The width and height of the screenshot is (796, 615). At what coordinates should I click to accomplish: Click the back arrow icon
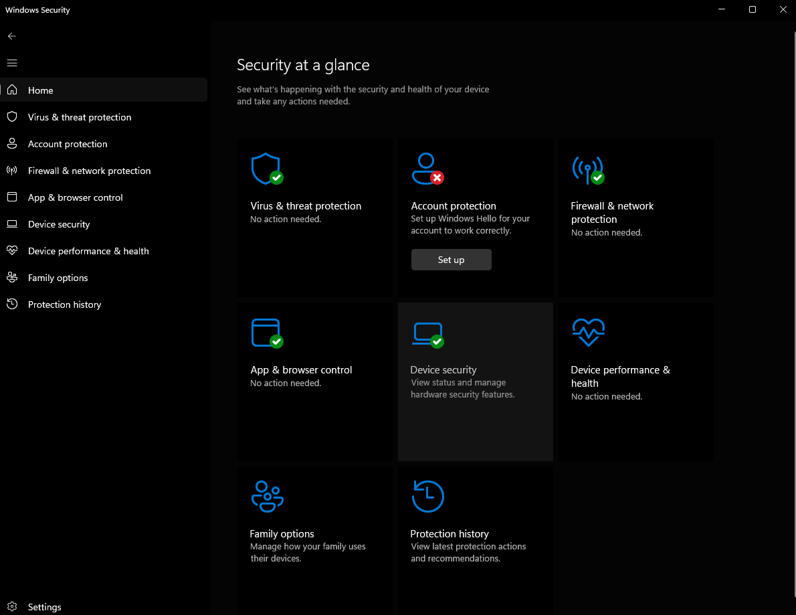11,36
